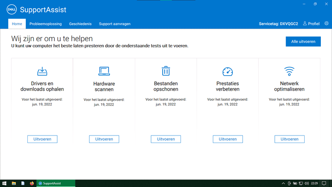Click the Dell logo in the header
332x187 pixels.
click(12, 10)
